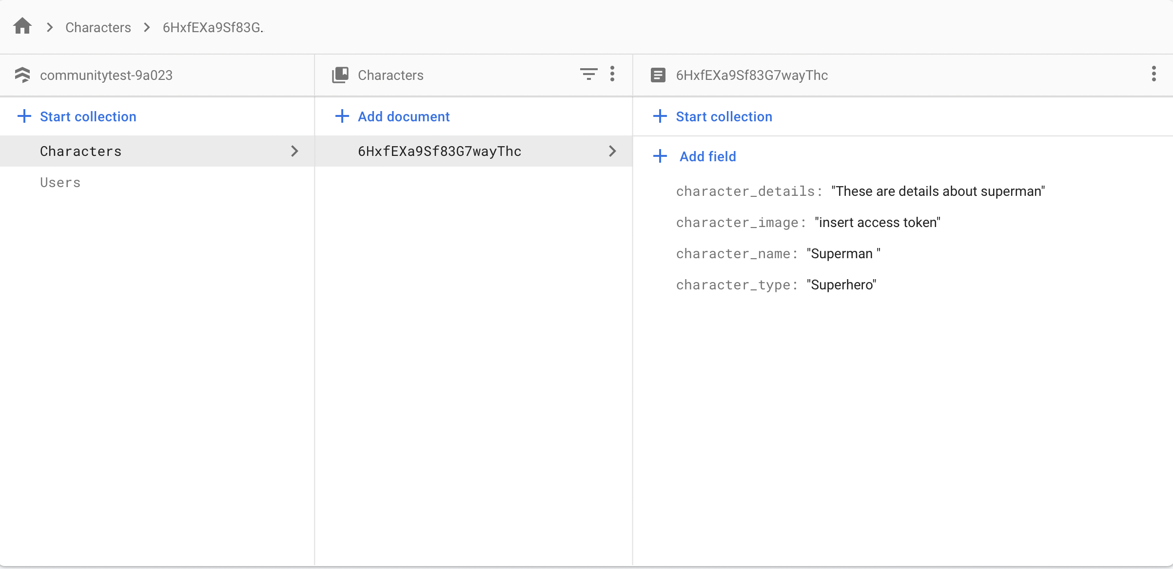Edit value "Superman "

pos(843,254)
